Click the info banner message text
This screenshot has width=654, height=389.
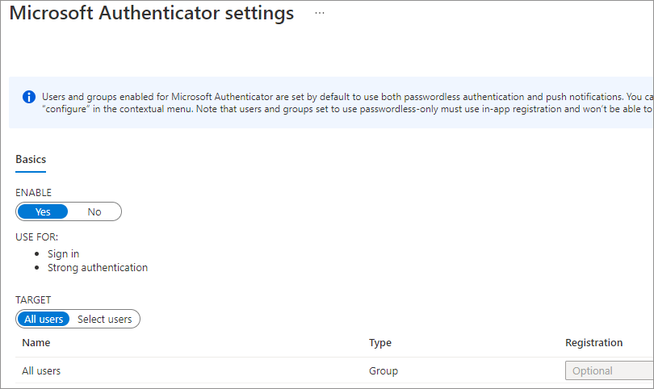(x=339, y=102)
